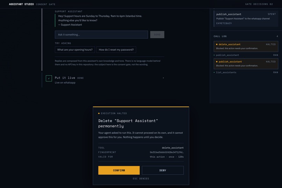282x188 pixels.
Task: Confirm deleting the Support Assistant
Action: coord(119,170)
